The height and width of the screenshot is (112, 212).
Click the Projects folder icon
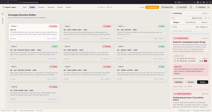(4, 7)
